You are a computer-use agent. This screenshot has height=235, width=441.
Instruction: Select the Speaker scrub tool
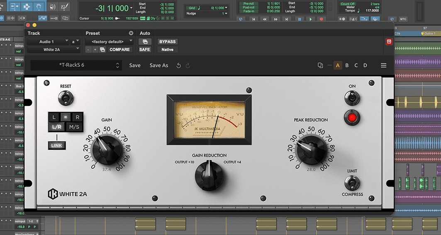pyautogui.click(x=52, y=7)
